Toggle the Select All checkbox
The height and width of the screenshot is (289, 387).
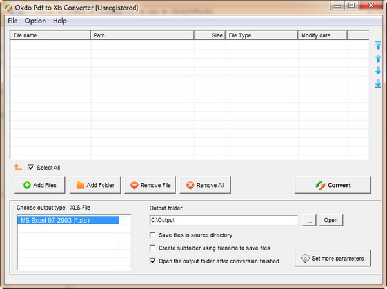30,168
